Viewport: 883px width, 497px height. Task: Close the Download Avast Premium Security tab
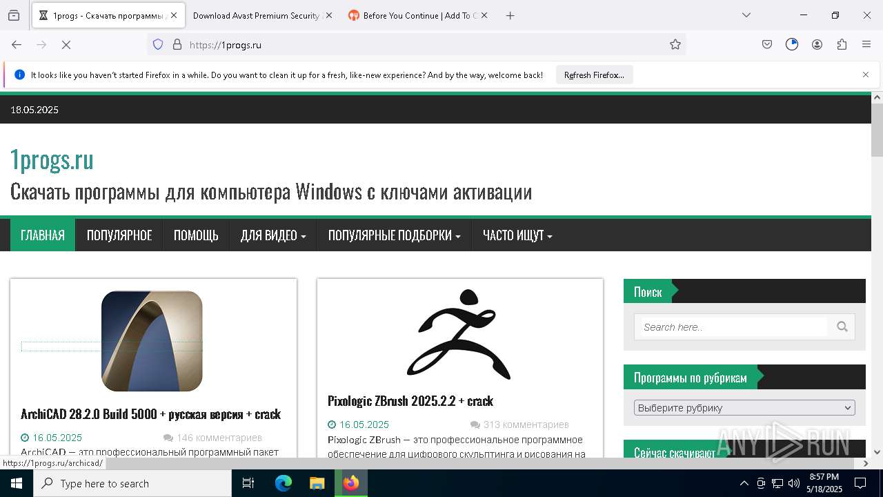328,15
